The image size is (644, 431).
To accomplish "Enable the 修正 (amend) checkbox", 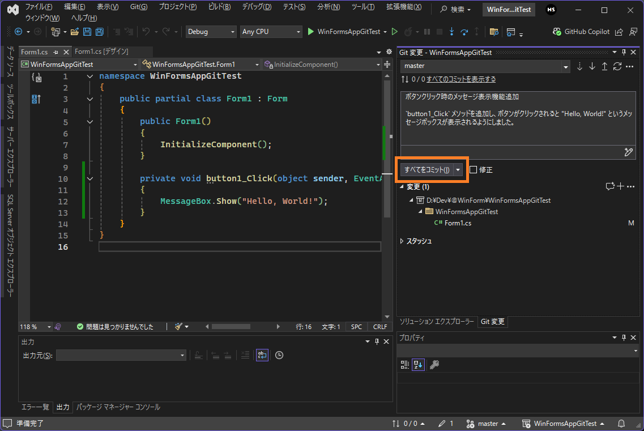I will 474,170.
